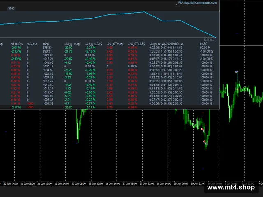Viewport: 263px width, 197px height.
Task: Click the column header above the durations column
Action: click(166, 44)
